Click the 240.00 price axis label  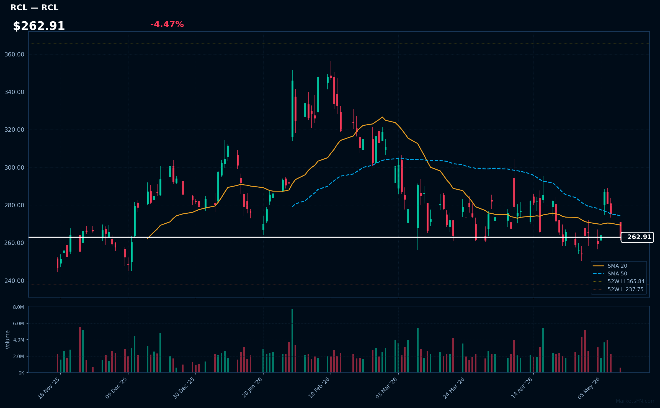(14, 281)
